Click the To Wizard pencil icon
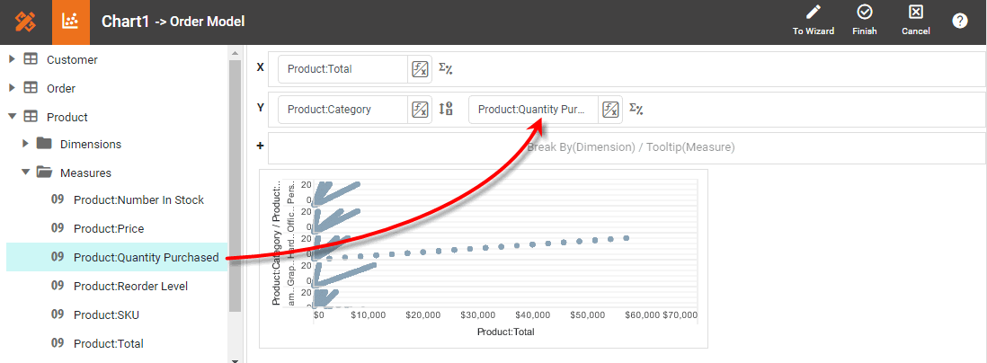This screenshot has width=987, height=363. tap(813, 13)
